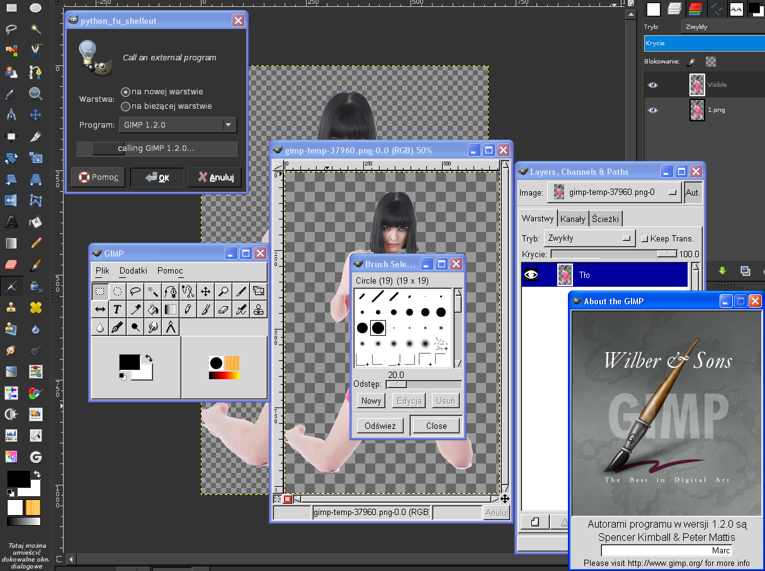Hide the Tło layer via eye icon
The image size is (765, 571).
tap(532, 275)
